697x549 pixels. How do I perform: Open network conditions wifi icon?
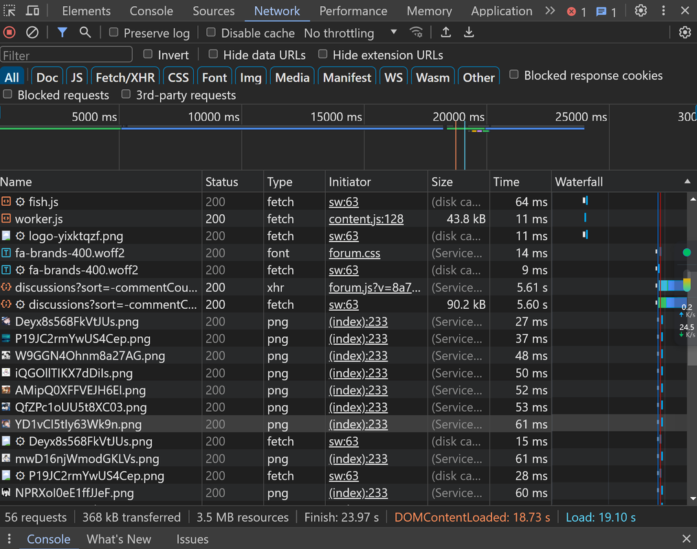coord(416,32)
